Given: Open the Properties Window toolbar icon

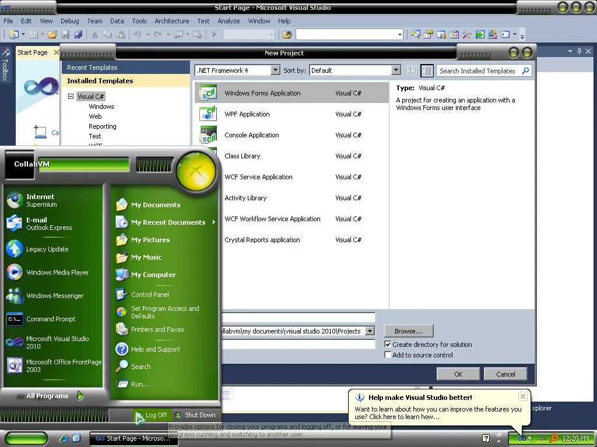Looking at the screenshot, I should point(429,34).
